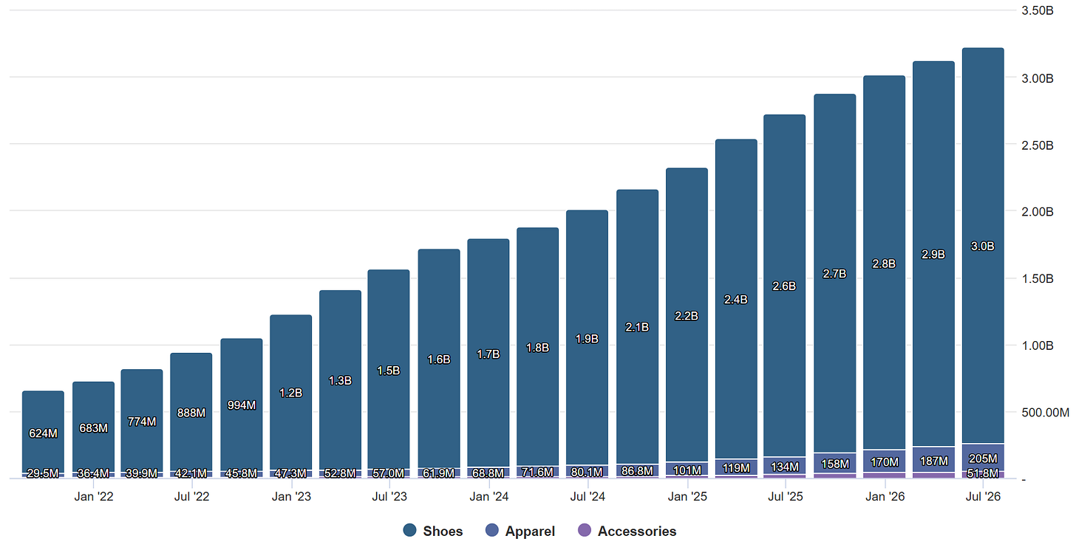Select the 101M Apparel value label

(x=687, y=469)
